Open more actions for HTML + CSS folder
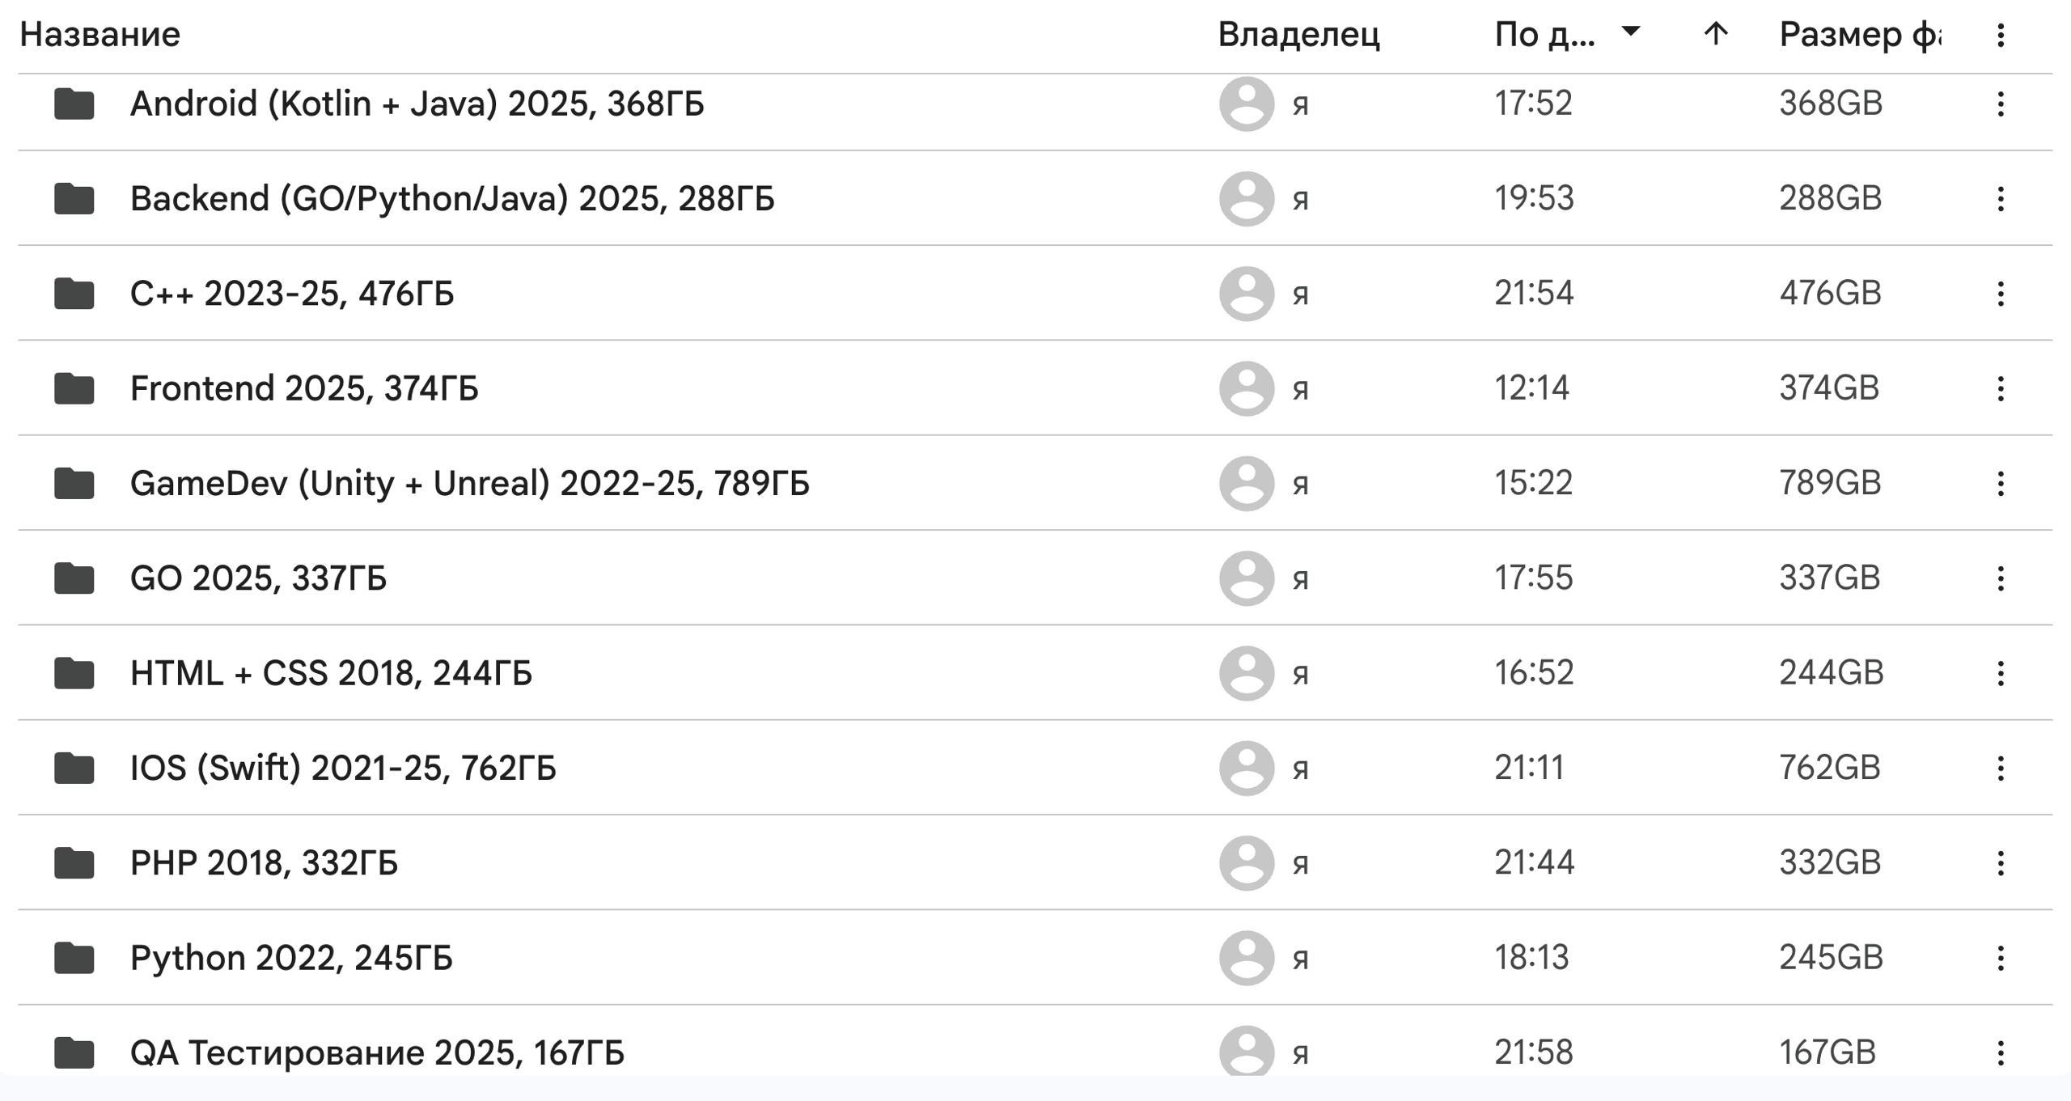Viewport: 2071px width, 1101px height. [x=2000, y=673]
